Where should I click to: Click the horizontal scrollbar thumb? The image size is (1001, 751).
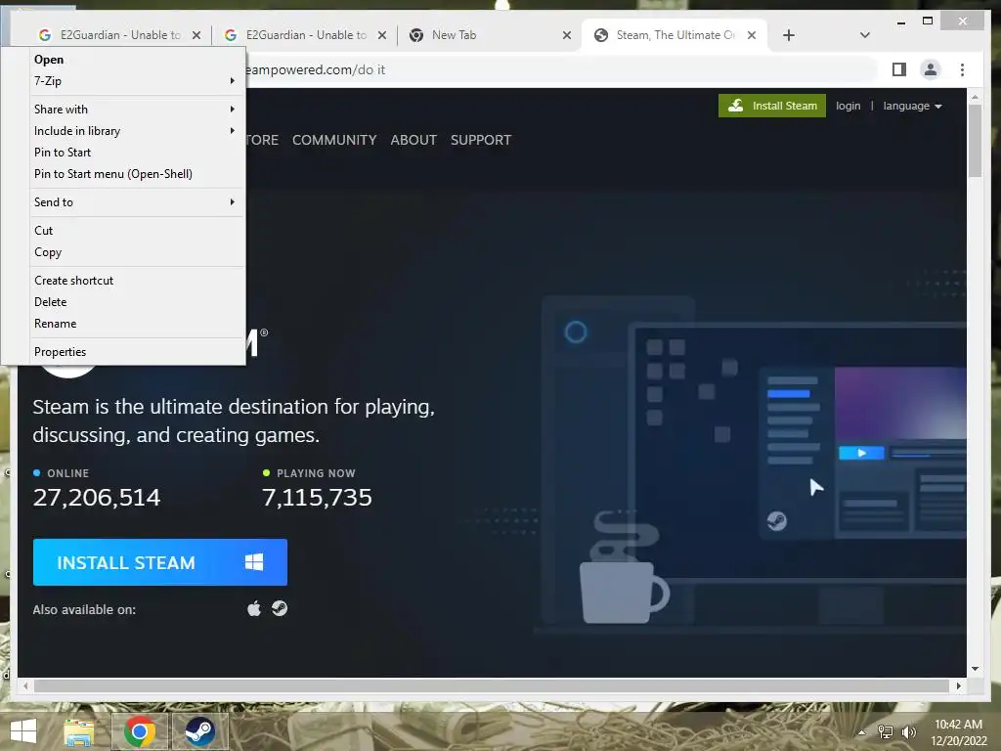[492, 685]
